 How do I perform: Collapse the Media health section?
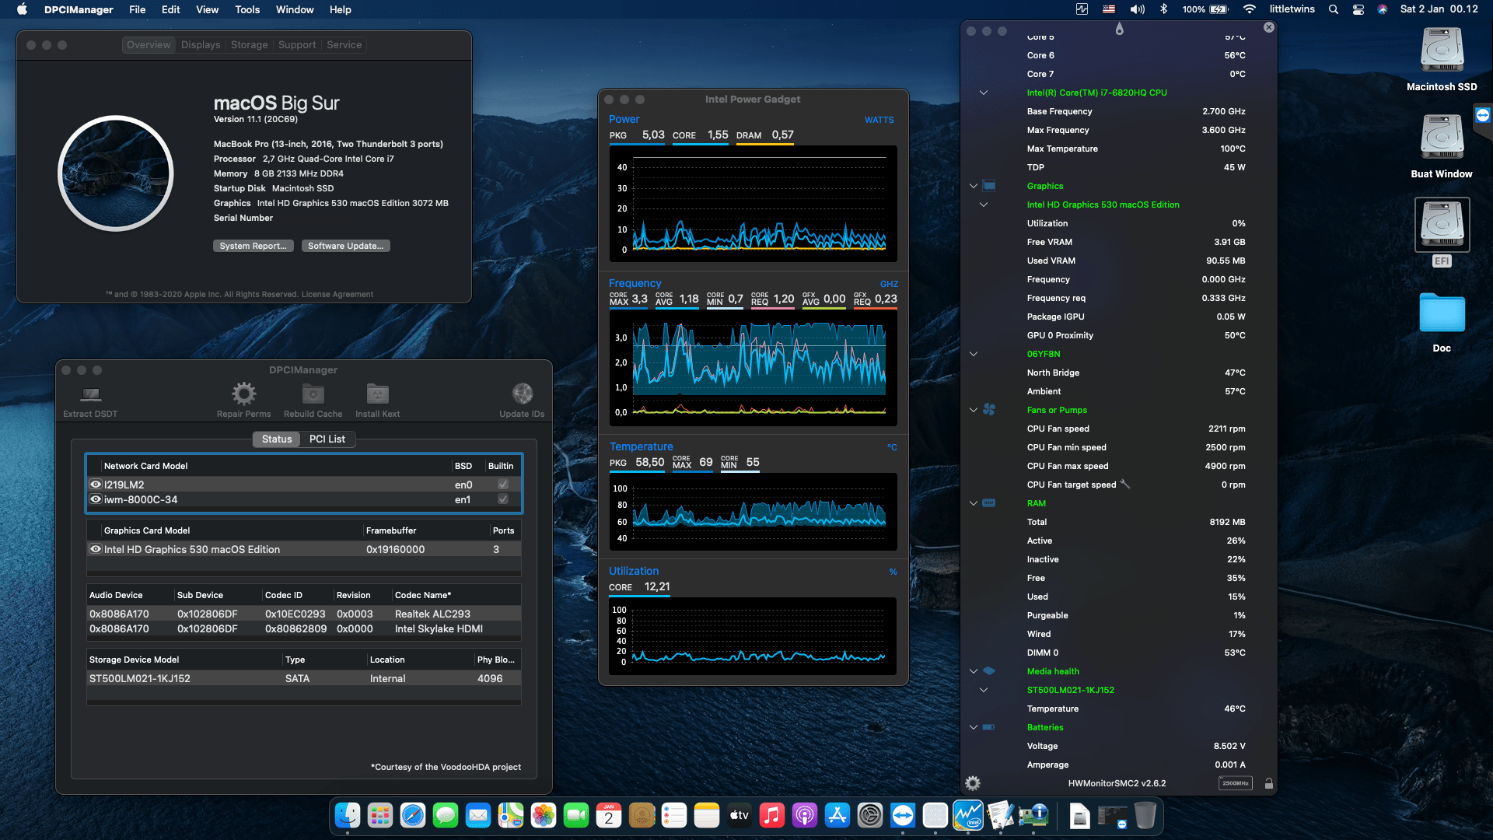coord(974,671)
